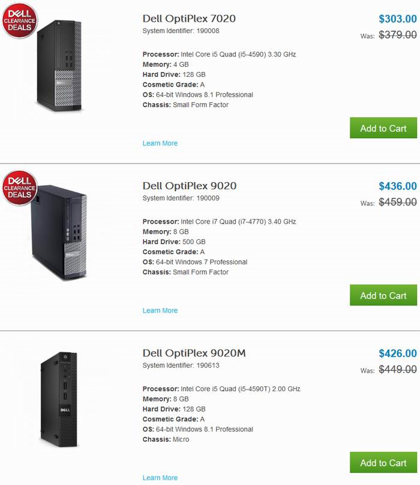Screen dimensions: 420x485
Task: Add the OptiPlex 9020M to cart
Action: (383, 462)
